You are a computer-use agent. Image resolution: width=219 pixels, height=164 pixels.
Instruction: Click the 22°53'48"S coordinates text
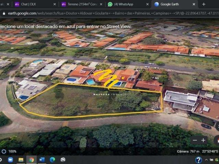pos(210,151)
